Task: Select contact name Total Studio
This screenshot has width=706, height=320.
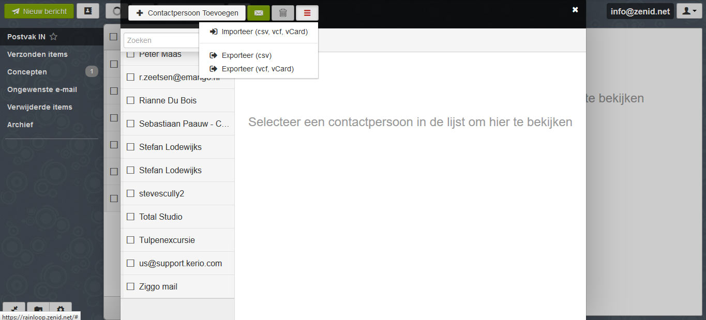Action: pyautogui.click(x=160, y=217)
